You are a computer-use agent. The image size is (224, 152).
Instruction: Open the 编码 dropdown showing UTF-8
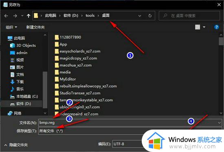point(128,144)
